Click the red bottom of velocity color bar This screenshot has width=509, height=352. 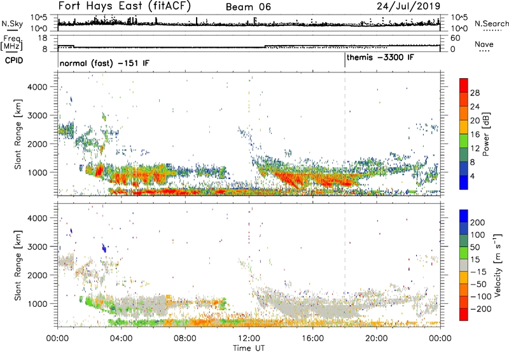coord(464,315)
